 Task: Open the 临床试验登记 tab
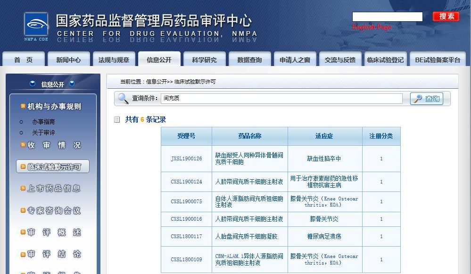click(x=385, y=59)
